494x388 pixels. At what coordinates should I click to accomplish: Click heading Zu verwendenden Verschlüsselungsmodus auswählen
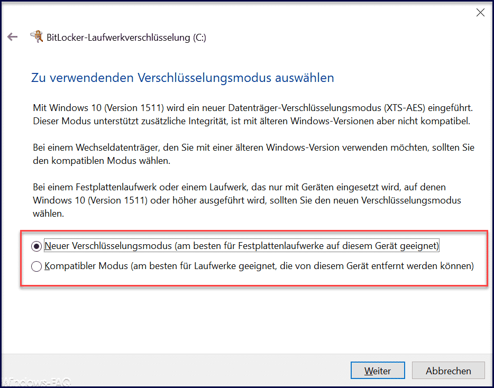[182, 78]
